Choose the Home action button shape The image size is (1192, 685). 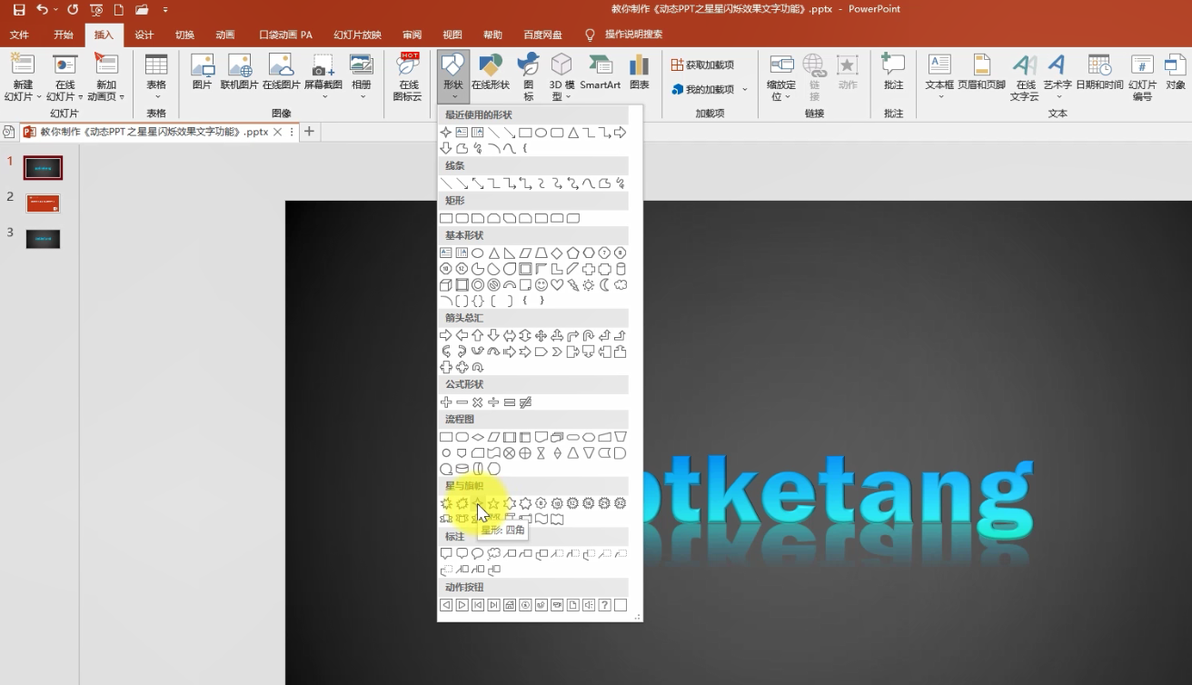point(510,605)
